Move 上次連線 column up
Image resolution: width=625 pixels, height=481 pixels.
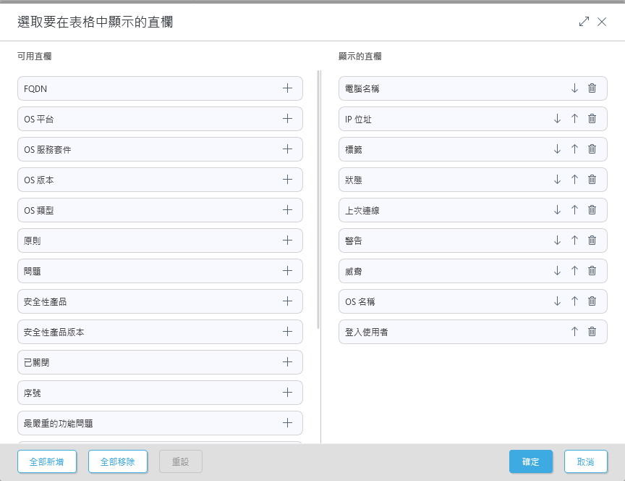point(574,210)
